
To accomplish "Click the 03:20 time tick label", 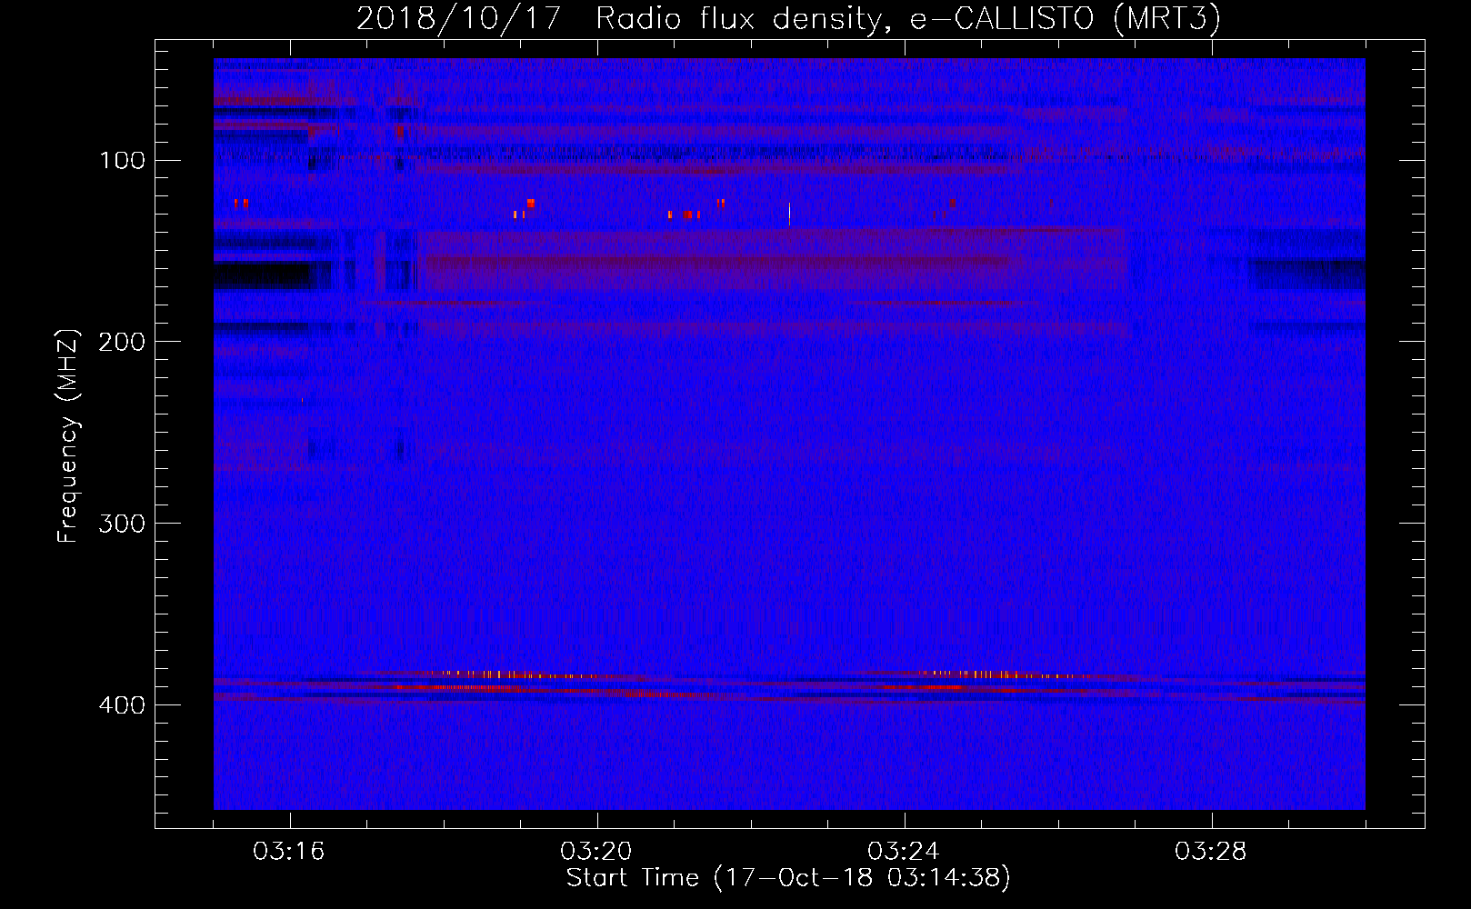I will click(596, 852).
